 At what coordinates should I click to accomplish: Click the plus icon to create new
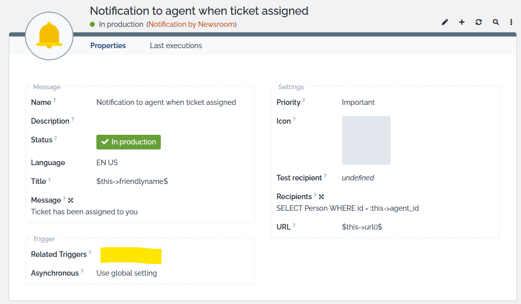pos(462,22)
